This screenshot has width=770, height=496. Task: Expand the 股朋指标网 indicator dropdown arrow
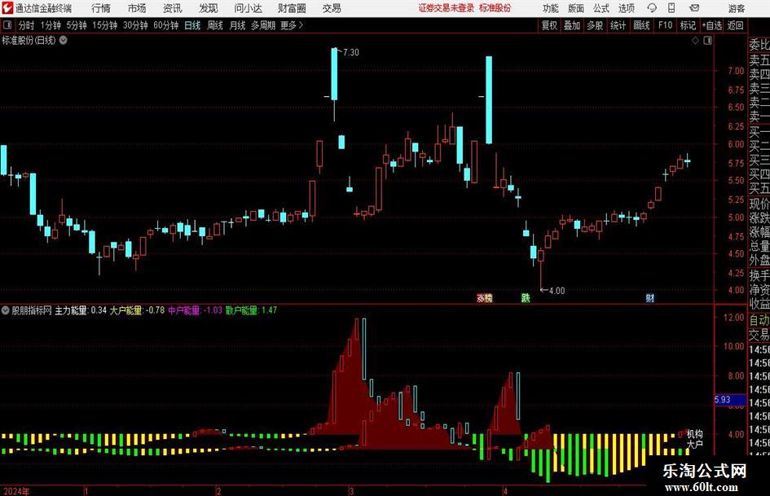[x=6, y=310]
